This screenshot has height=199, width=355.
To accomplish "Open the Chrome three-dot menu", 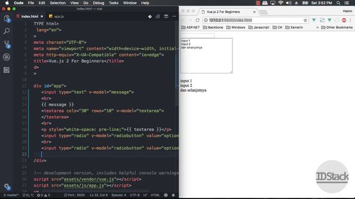I will (x=350, y=20).
